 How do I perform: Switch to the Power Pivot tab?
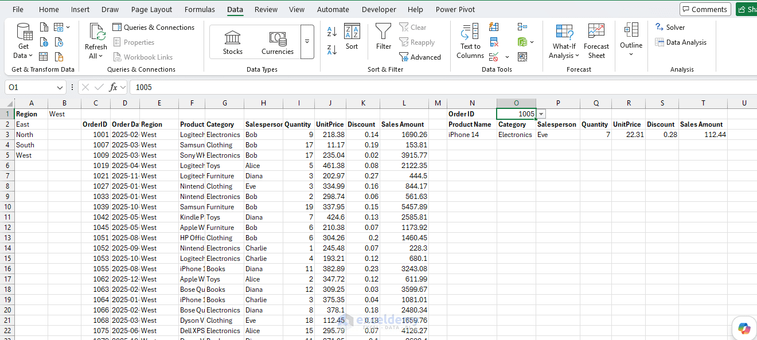[x=455, y=9]
